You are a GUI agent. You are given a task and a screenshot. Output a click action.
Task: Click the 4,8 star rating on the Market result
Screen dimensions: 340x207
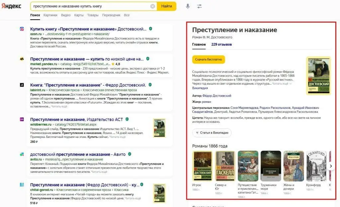(116, 64)
